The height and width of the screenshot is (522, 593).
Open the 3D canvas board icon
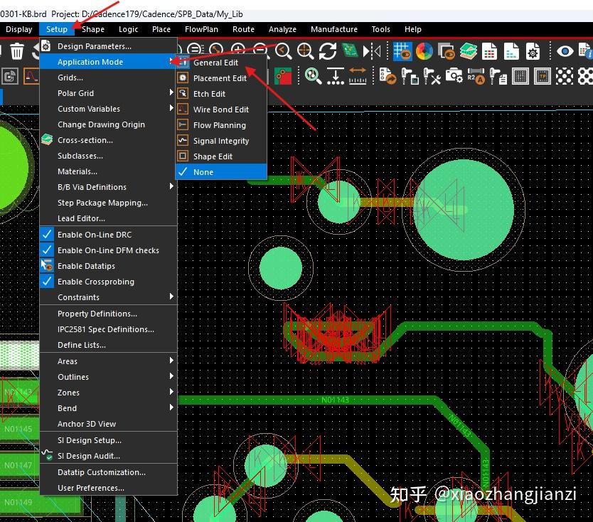[x=350, y=51]
